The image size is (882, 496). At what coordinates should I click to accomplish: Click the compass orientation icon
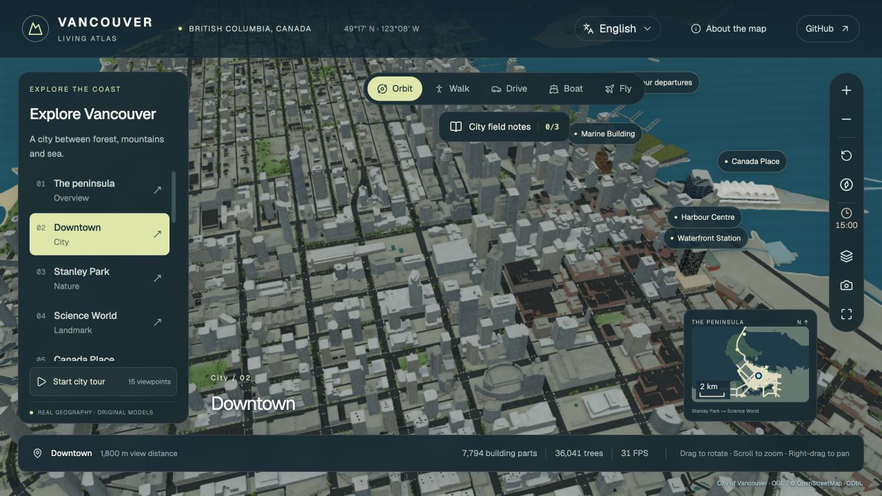846,185
